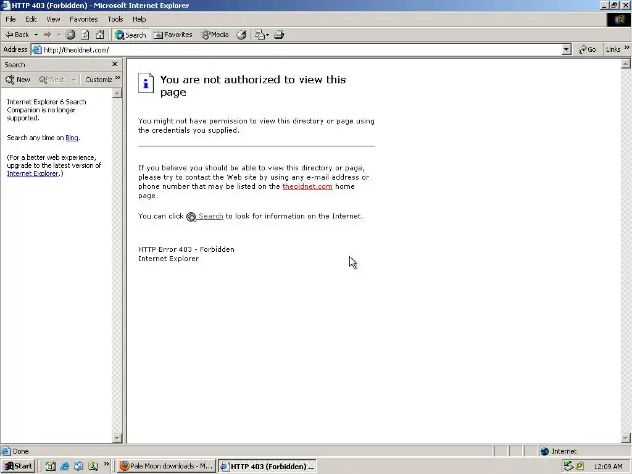
Task: Click the Next button in the Search panel
Action: pyautogui.click(x=52, y=80)
